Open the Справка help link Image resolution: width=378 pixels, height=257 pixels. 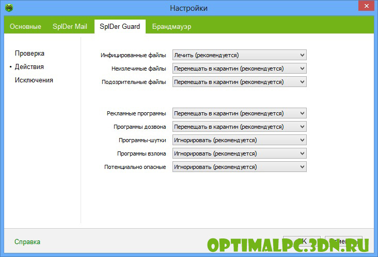point(27,242)
